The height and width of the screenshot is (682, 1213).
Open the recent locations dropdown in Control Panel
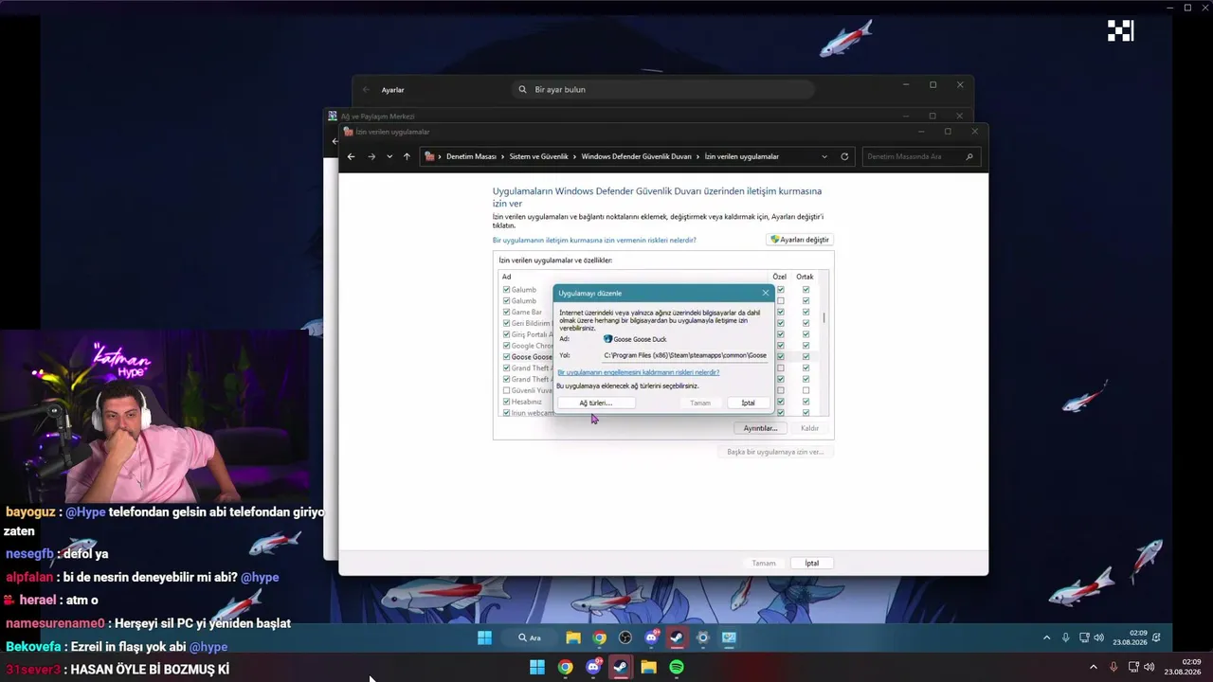click(389, 156)
